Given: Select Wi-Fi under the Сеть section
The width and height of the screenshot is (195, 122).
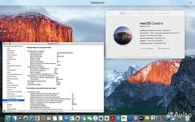Looking at the screenshot, I should (9, 107).
